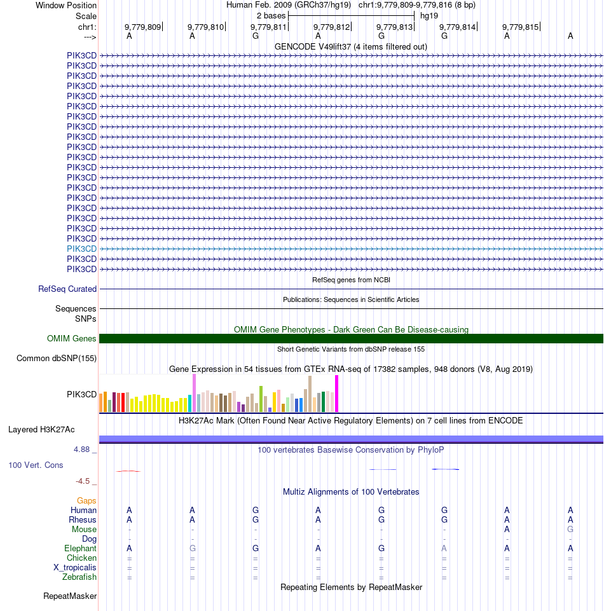Open 'Multiz Alignments of 100 Vertebrates' title
The width and height of the screenshot is (604, 611).
click(351, 491)
